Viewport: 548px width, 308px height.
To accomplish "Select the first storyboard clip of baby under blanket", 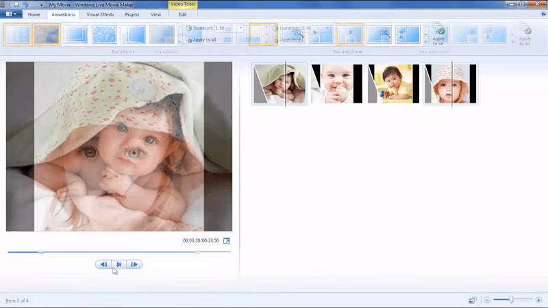I will 279,84.
